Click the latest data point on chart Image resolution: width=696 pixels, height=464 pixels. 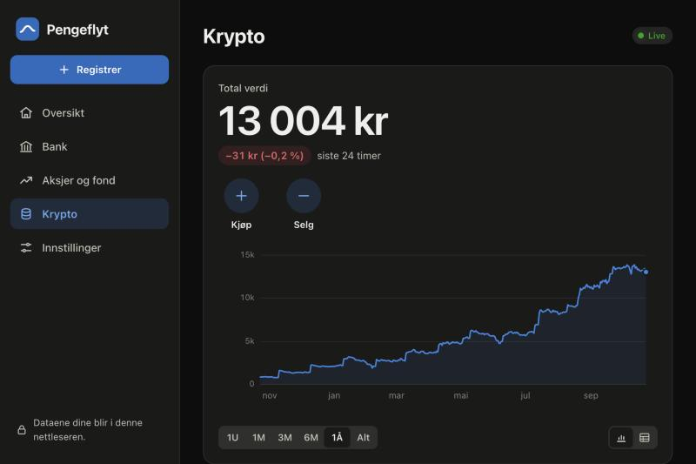646,272
